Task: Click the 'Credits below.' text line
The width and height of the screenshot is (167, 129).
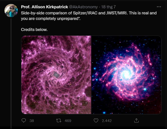Action: tap(34, 30)
